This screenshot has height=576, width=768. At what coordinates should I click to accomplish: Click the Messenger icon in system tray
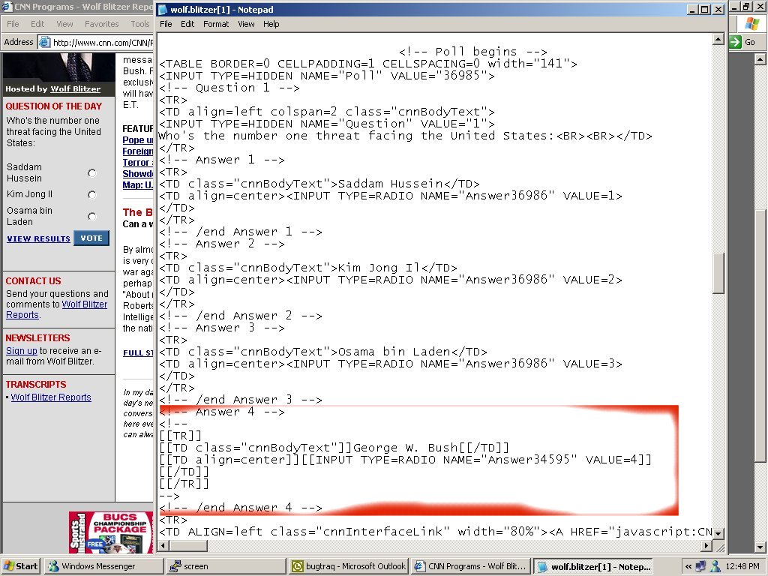click(x=715, y=566)
